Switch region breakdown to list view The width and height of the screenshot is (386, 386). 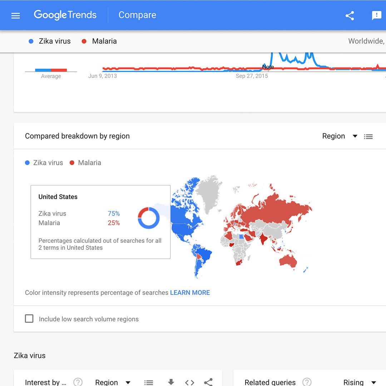(x=368, y=137)
